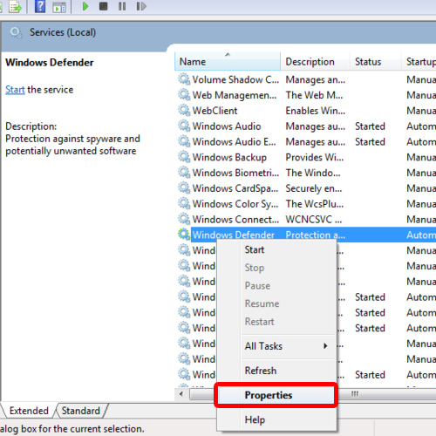Select the Web Managemen... service name

235,95
